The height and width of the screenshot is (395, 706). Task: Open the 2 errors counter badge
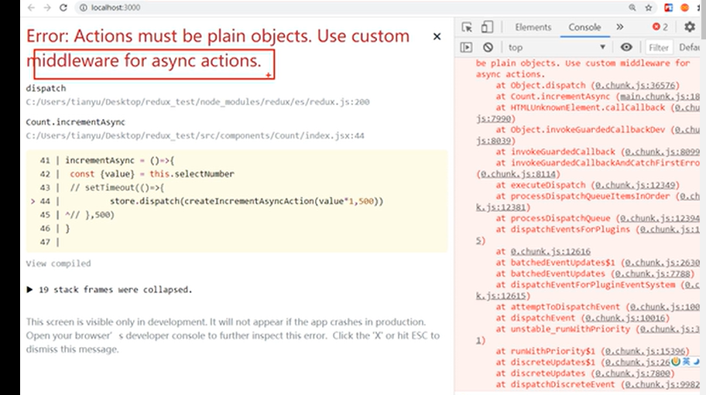tap(660, 27)
